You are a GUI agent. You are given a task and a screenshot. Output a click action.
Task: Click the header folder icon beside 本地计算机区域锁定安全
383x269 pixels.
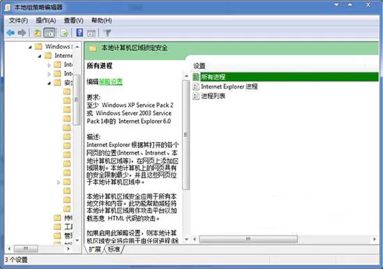pos(93,48)
